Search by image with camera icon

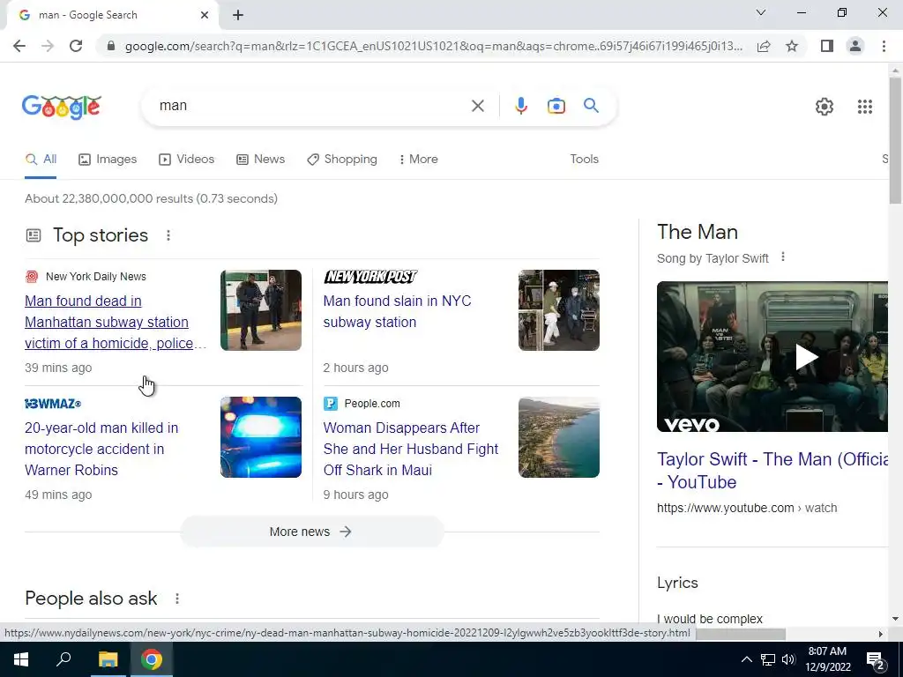(x=556, y=106)
